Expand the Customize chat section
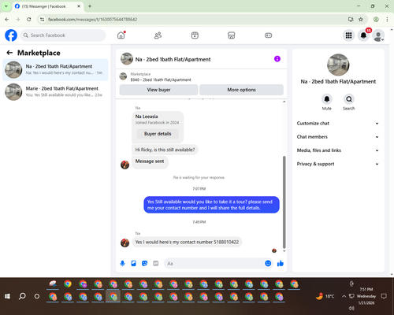 (x=338, y=124)
